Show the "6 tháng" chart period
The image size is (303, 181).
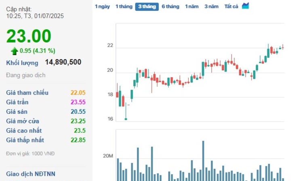[170, 6]
